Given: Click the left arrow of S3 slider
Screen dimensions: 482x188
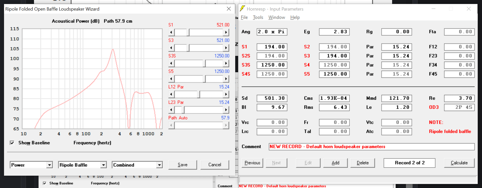Looking at the screenshot, I should click(x=171, y=48).
